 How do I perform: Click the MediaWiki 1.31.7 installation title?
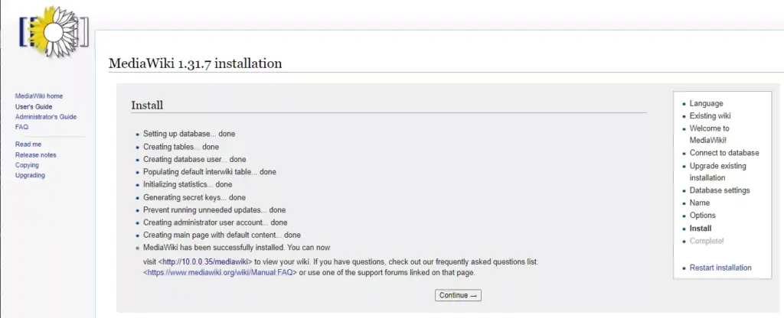click(x=196, y=63)
